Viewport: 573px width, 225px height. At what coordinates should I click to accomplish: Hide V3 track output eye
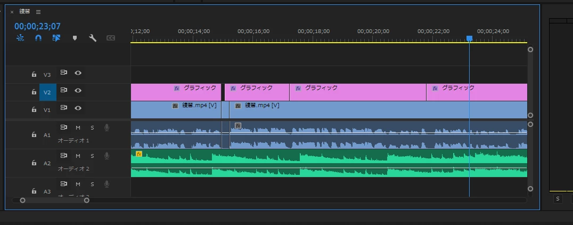[78, 73]
